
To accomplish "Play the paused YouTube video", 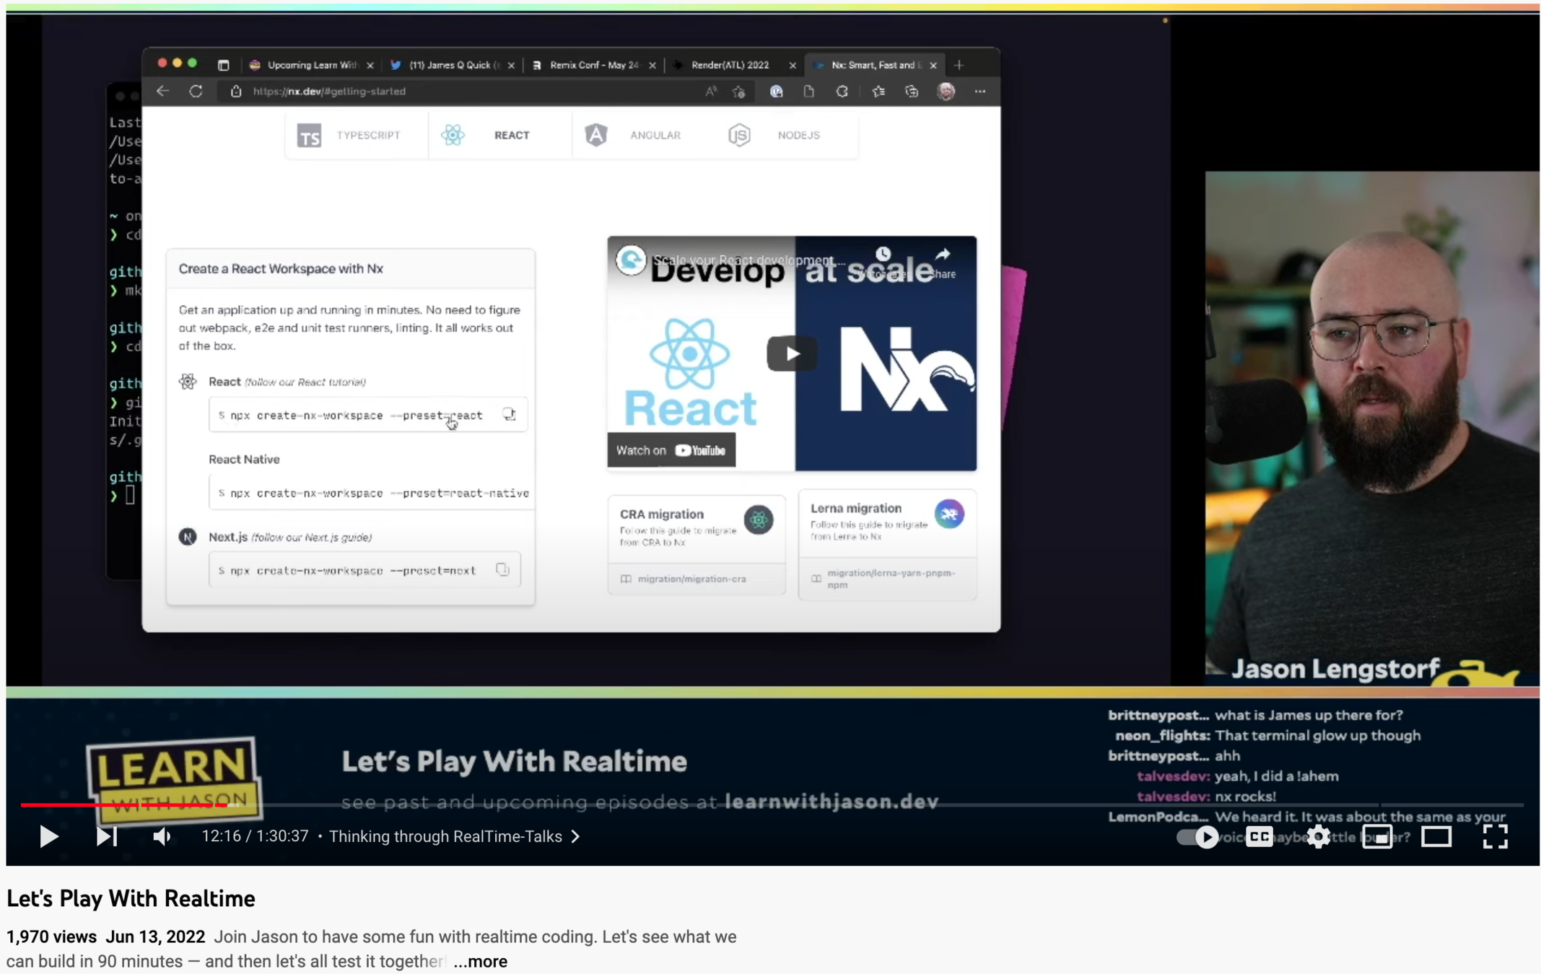I will click(x=48, y=836).
